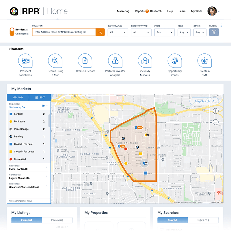
Task: Expand the Price dropdown
Action: [164, 32]
